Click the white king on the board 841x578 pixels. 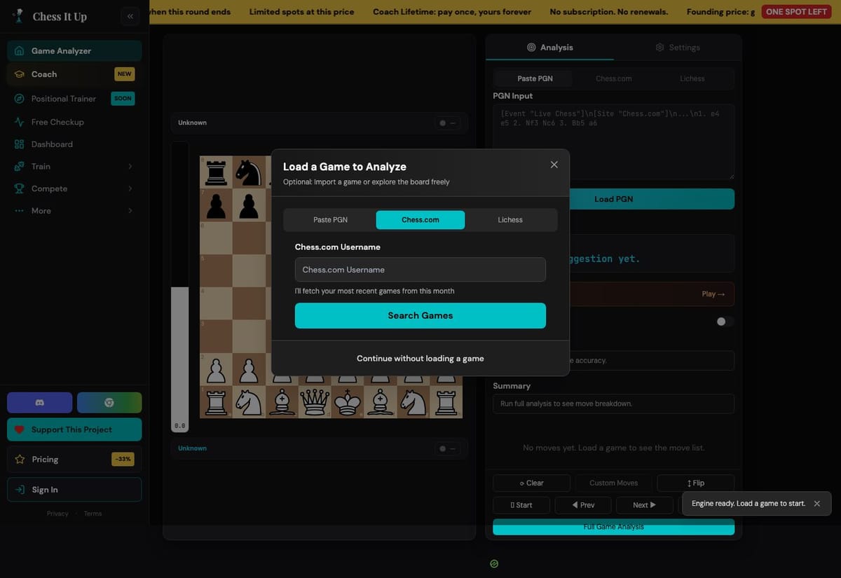pyautogui.click(x=348, y=402)
